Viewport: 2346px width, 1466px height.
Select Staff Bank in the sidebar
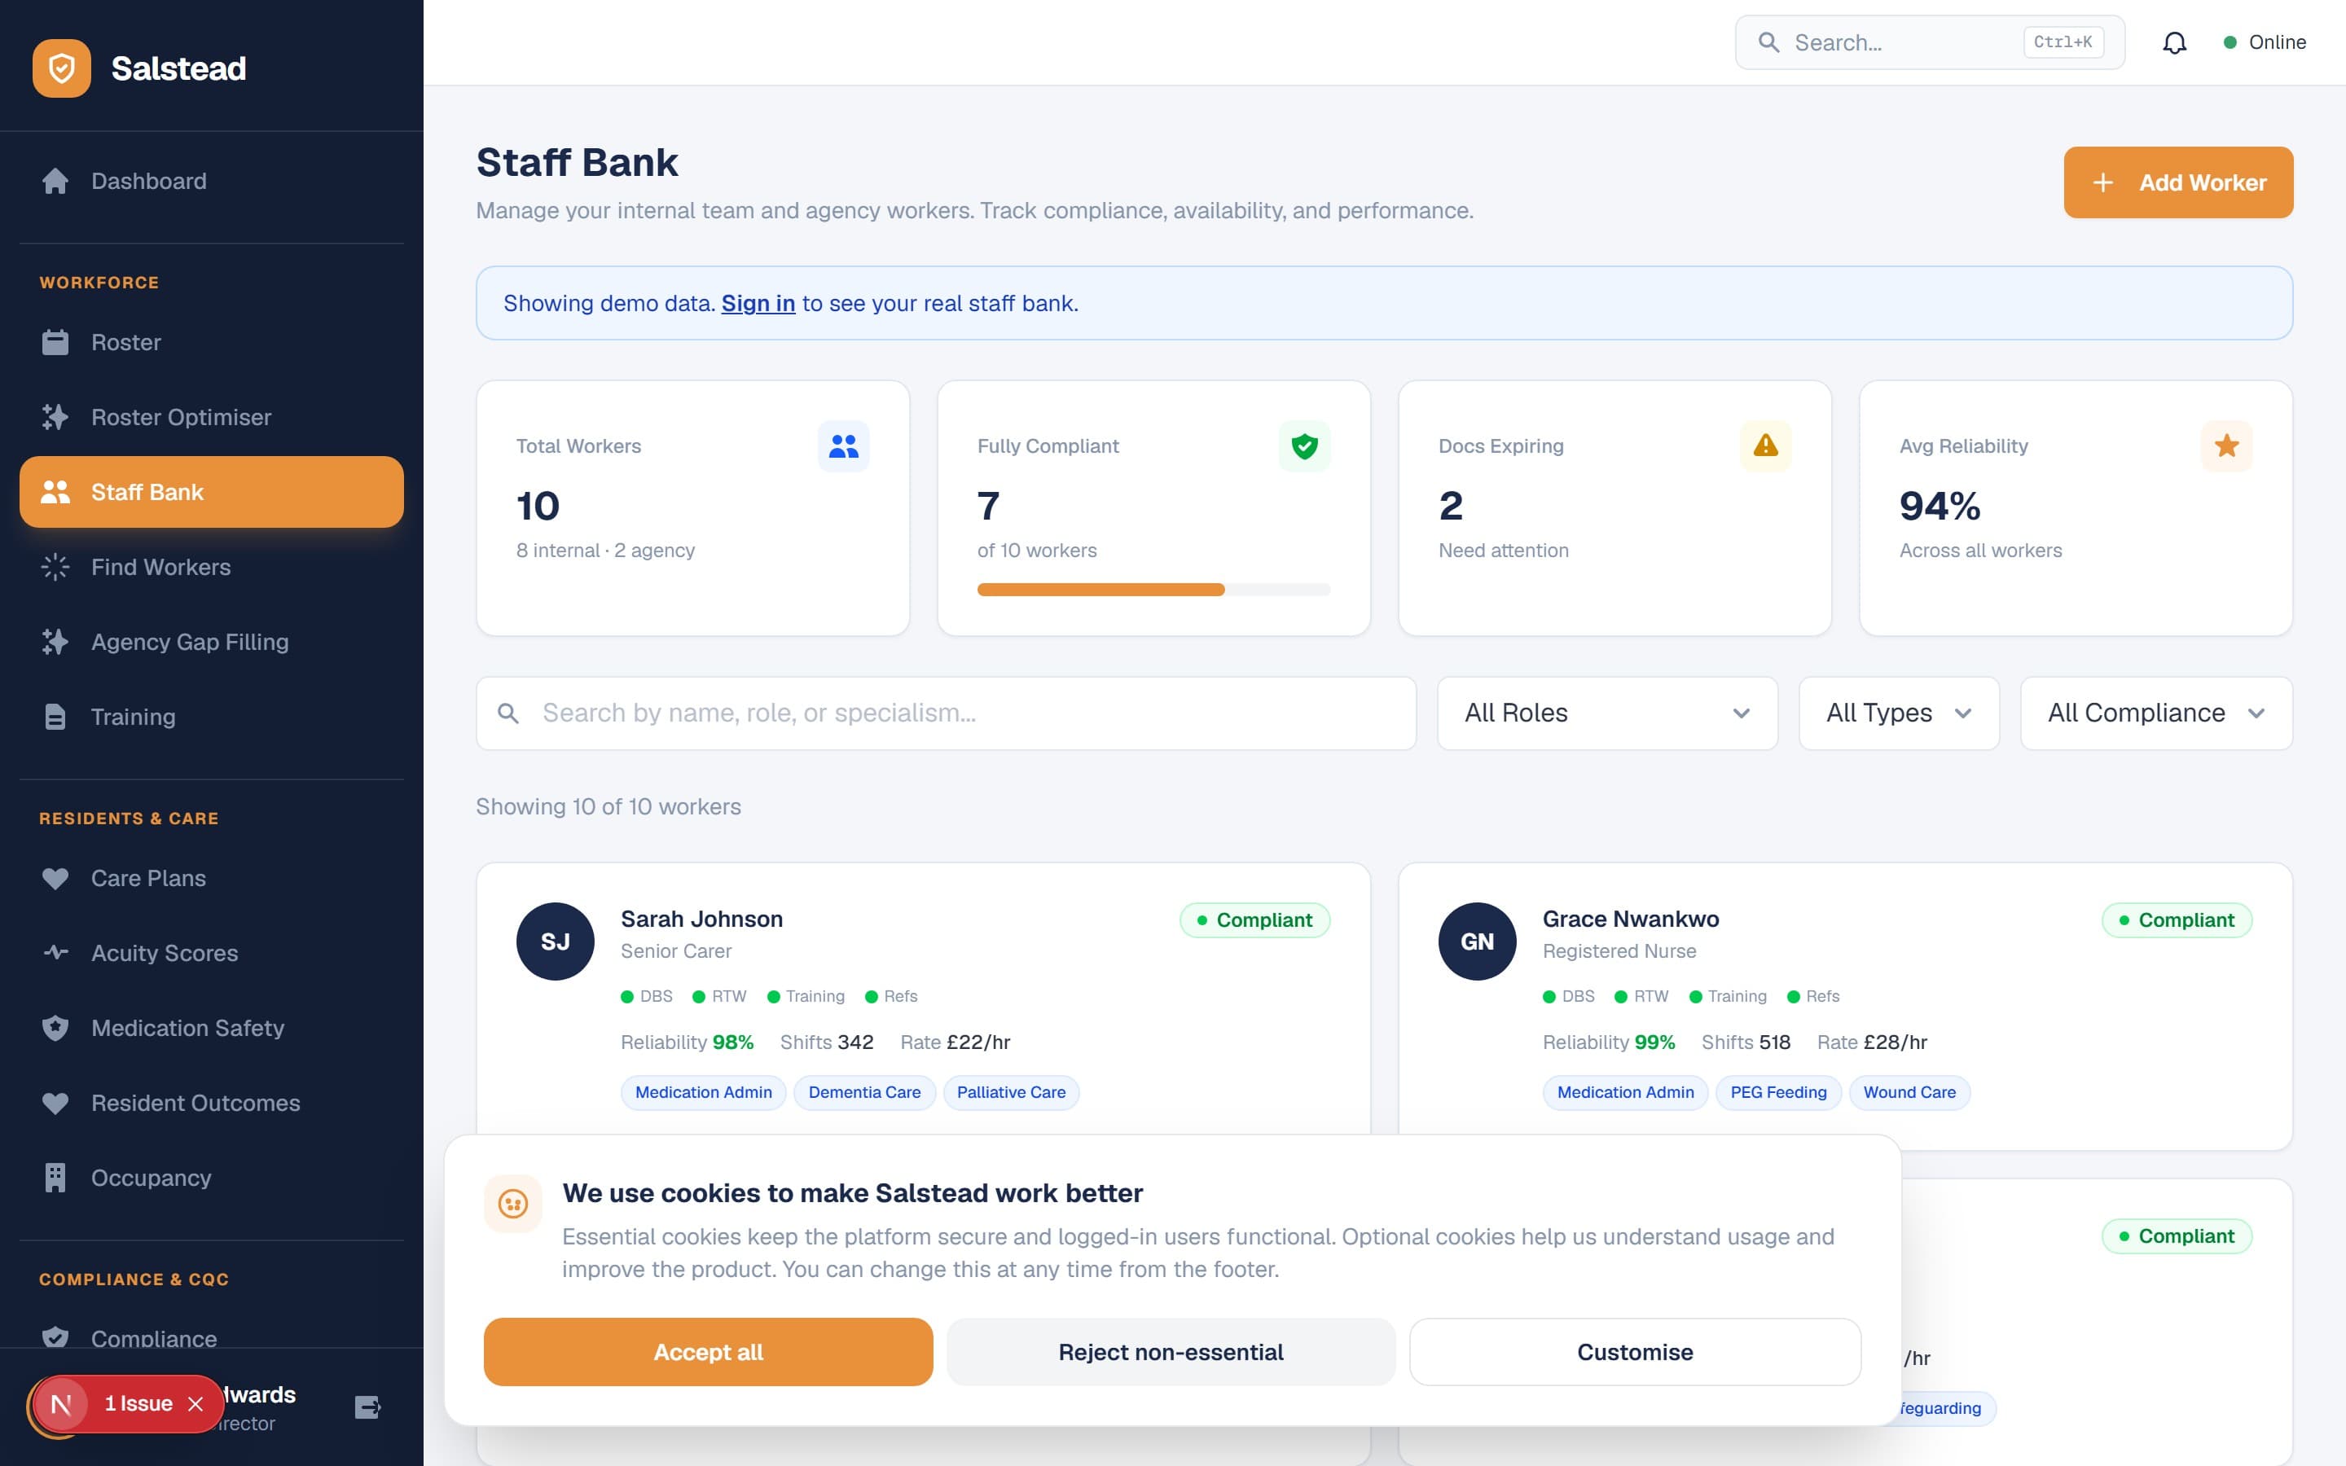(x=211, y=492)
